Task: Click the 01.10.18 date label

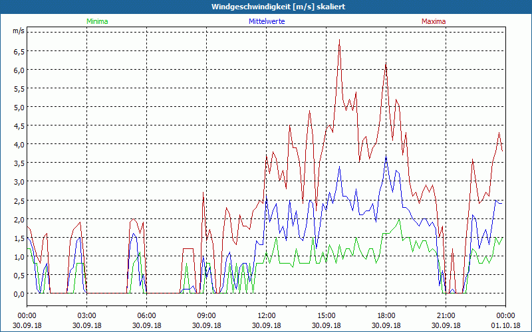Action: 505,325
